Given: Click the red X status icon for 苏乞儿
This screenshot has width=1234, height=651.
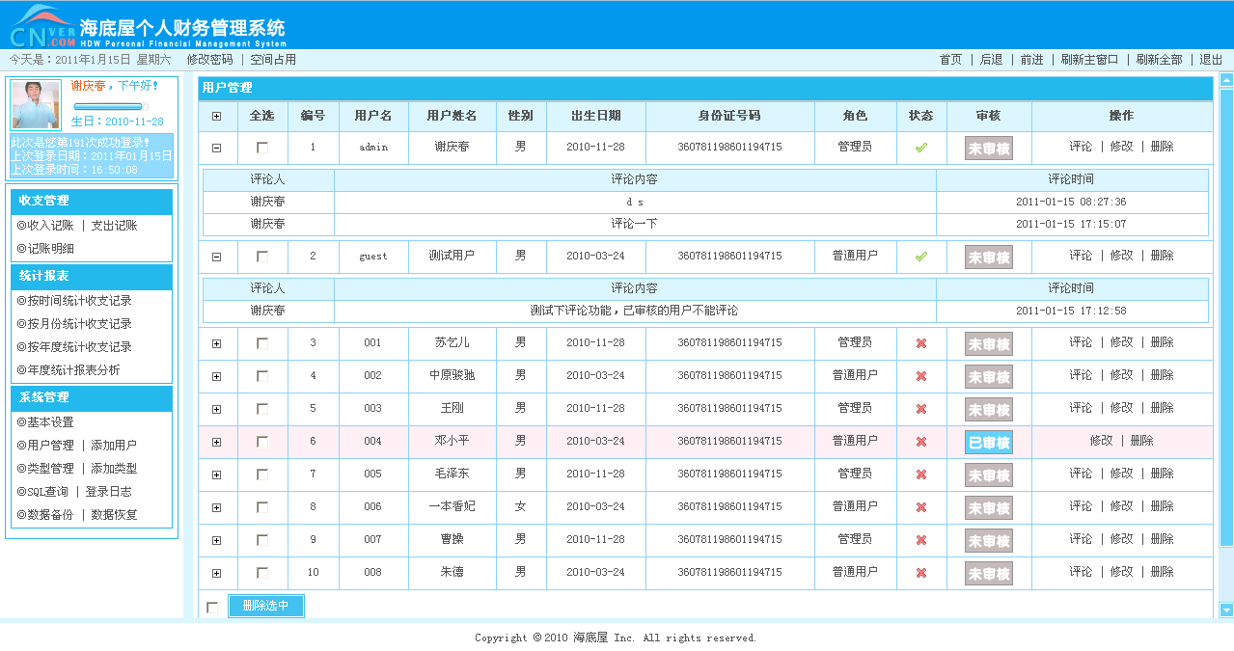Looking at the screenshot, I should point(921,343).
